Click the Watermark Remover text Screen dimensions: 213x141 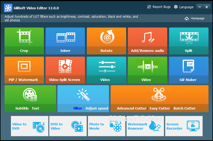pyautogui.click(x=138, y=126)
